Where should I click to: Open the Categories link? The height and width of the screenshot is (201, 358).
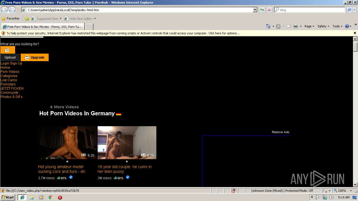click(9, 76)
